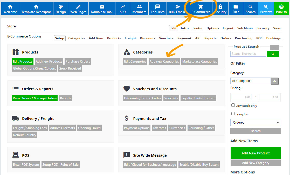The image size is (290, 175).
Task: Open the SEO trend chart icon
Action: pyautogui.click(x=123, y=7)
